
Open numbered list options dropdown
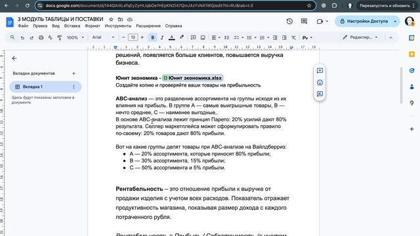[x=264, y=38]
